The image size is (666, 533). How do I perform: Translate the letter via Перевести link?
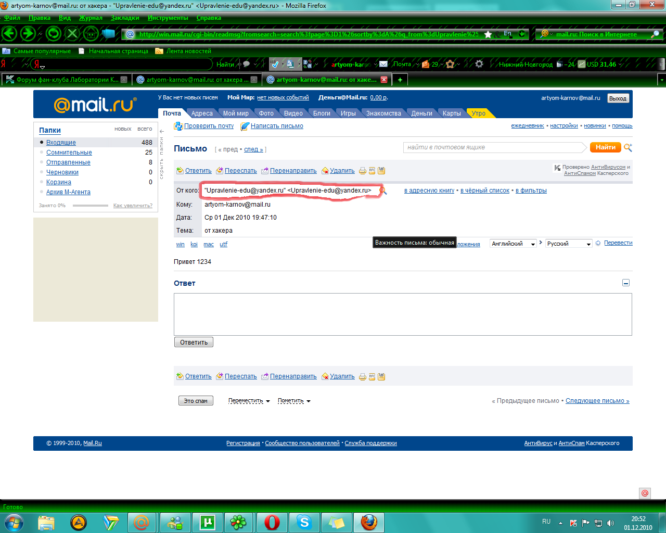pyautogui.click(x=618, y=243)
